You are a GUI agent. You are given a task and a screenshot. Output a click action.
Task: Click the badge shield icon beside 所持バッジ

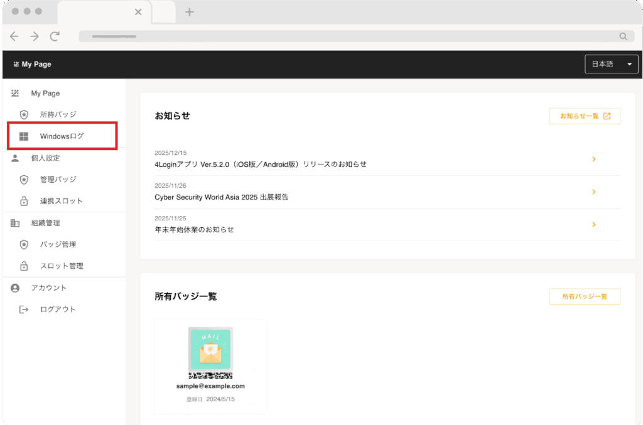(24, 114)
